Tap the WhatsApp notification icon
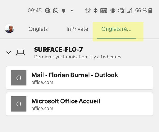The height and width of the screenshot is (132, 159). [x=55, y=11]
